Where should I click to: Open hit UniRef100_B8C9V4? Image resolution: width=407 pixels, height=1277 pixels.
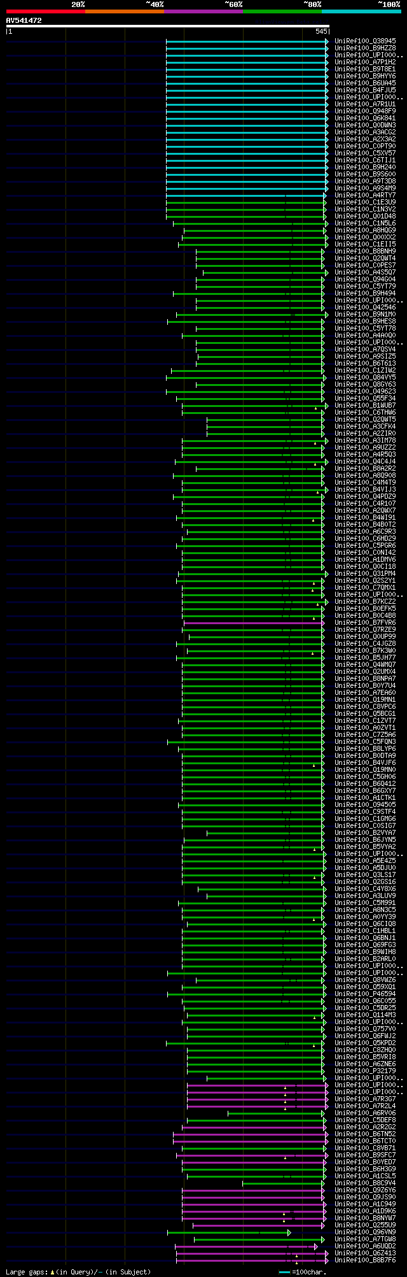[366, 1183]
